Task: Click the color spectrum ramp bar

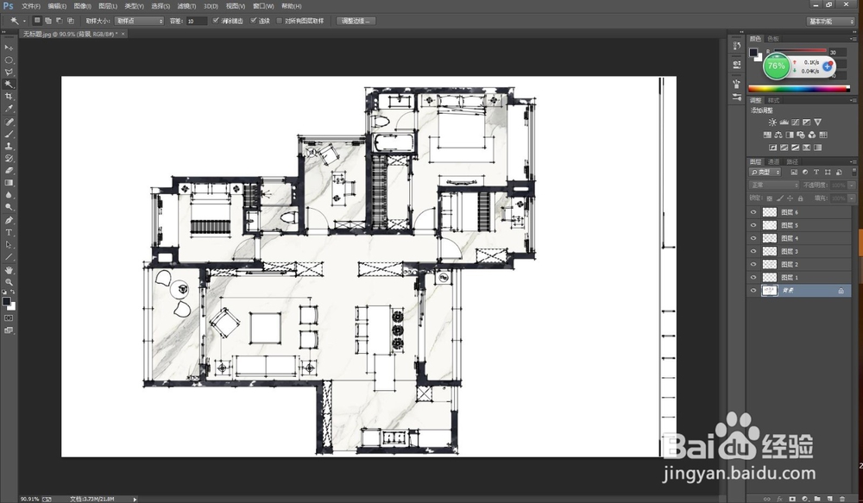Action: [798, 89]
